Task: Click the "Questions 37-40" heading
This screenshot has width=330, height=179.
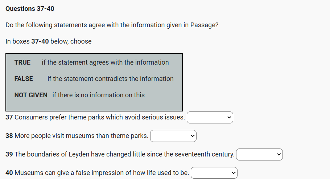Action: coord(30,9)
